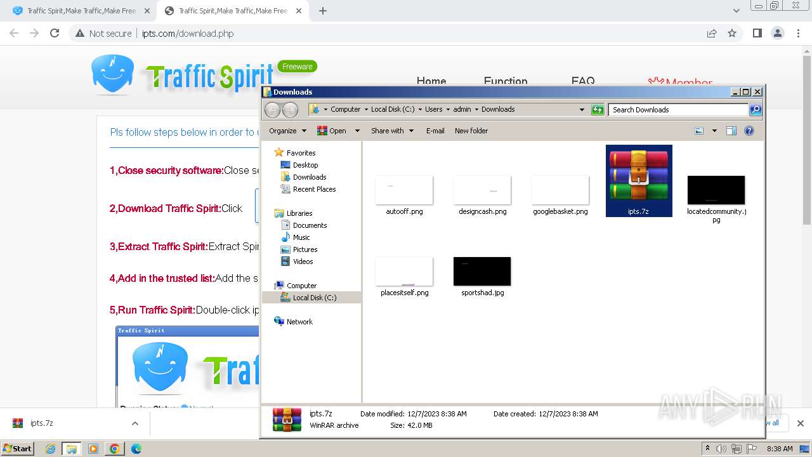Expand the Open button dropdown arrow
Image resolution: width=812 pixels, height=457 pixels.
(357, 131)
